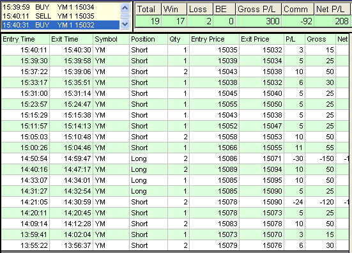Sort trades by Exit Time header

[71, 39]
